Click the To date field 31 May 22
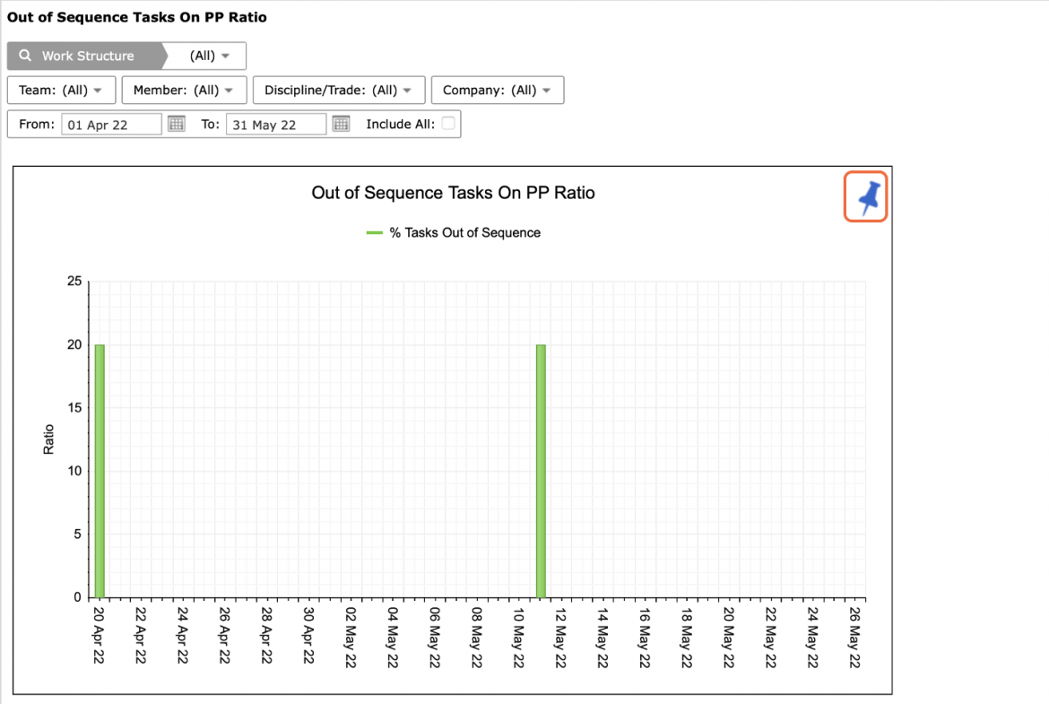 click(x=275, y=125)
